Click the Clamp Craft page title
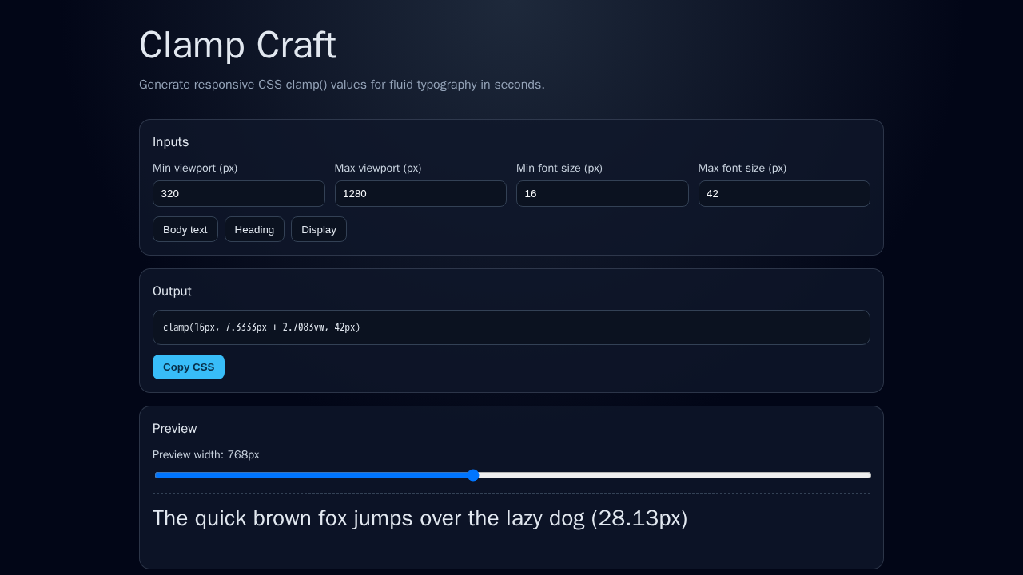Viewport: 1023px width, 575px height. (x=237, y=45)
